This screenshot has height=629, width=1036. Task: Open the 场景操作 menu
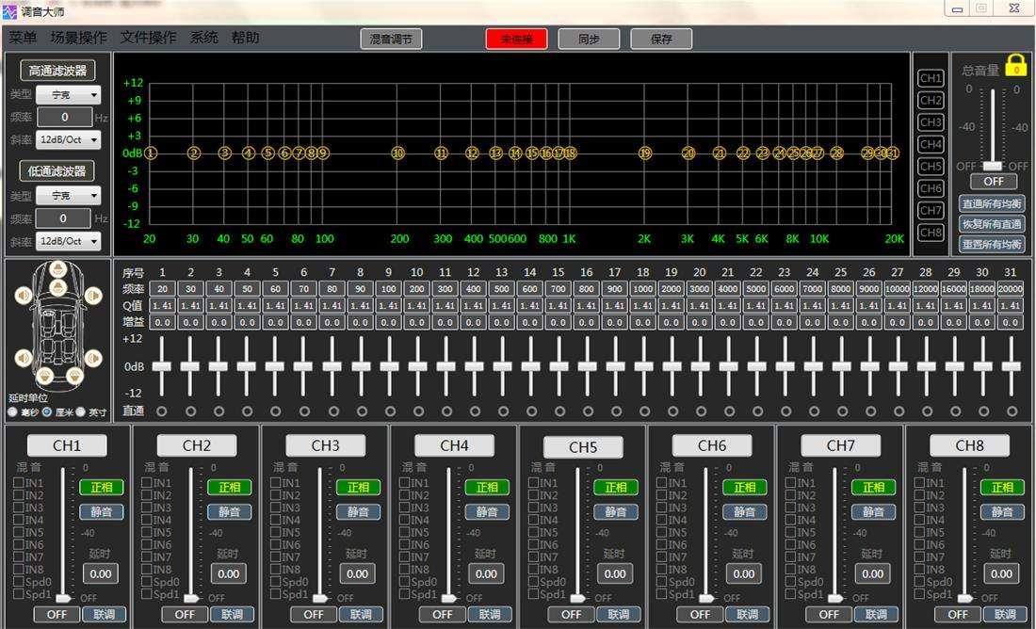pyautogui.click(x=78, y=38)
